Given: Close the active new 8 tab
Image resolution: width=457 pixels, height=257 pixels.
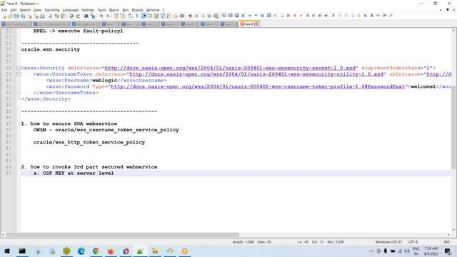Looking at the screenshot, I should point(256,24).
